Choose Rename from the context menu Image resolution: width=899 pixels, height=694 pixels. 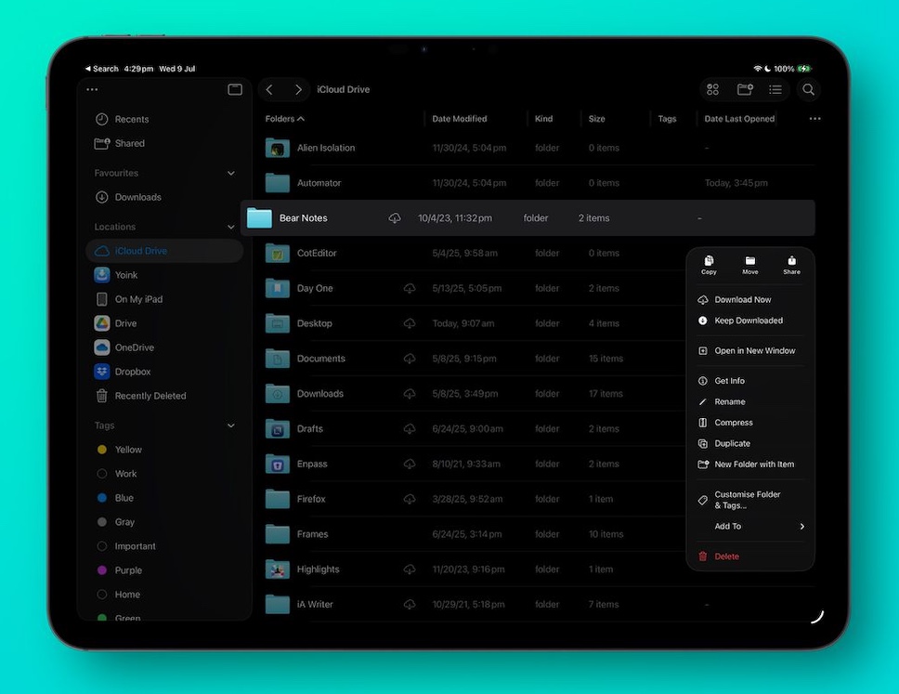point(729,401)
